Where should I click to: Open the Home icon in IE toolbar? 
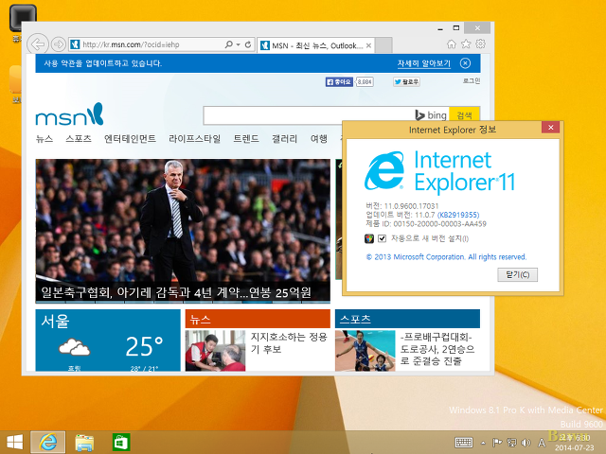(452, 44)
